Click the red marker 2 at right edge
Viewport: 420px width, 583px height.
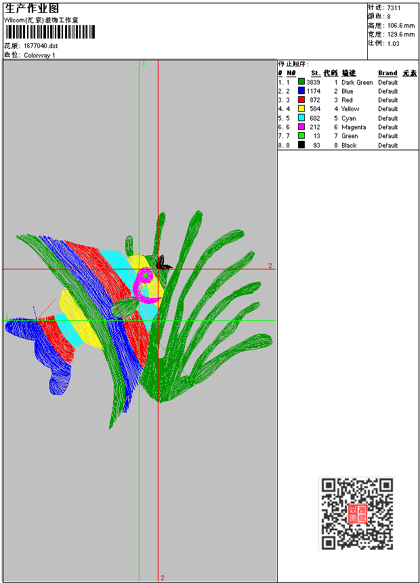tap(270, 266)
